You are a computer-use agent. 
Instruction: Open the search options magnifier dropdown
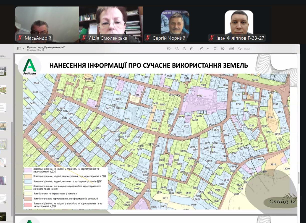[x=240, y=49]
